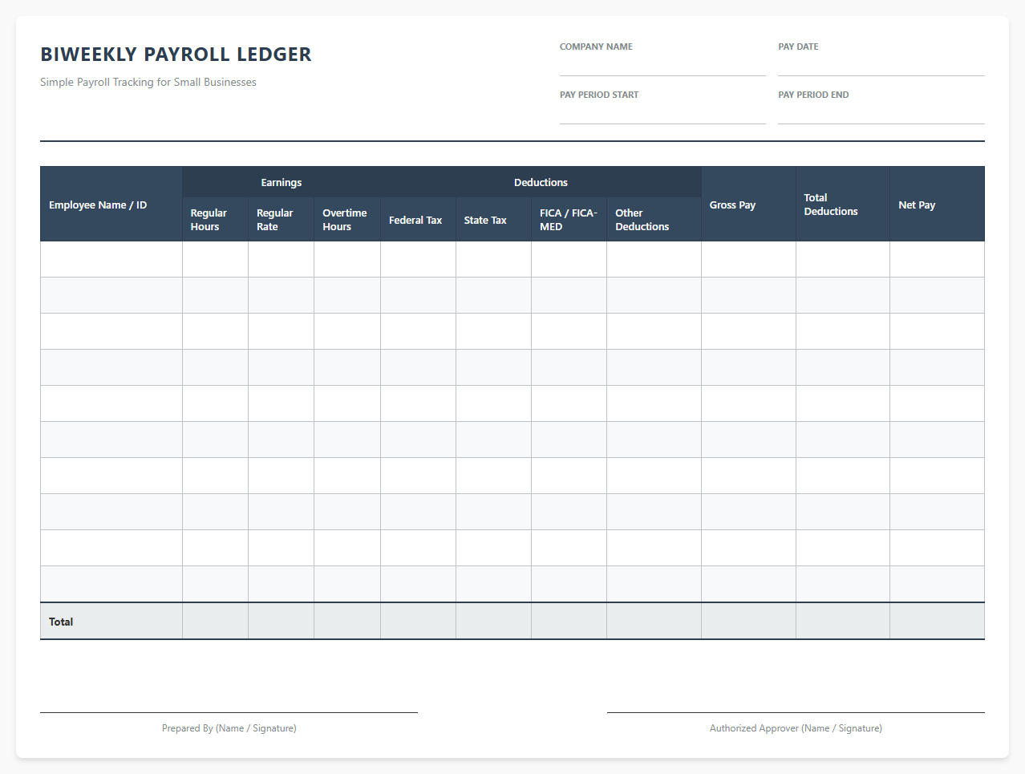
Task: Click the Pay Period Start input line
Action: (x=662, y=114)
